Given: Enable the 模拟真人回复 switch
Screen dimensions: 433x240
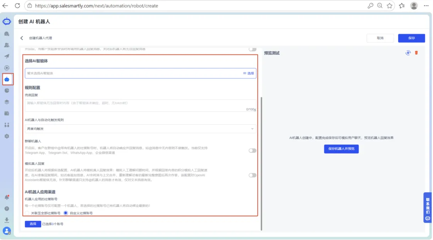Looking at the screenshot, I should coord(252,175).
